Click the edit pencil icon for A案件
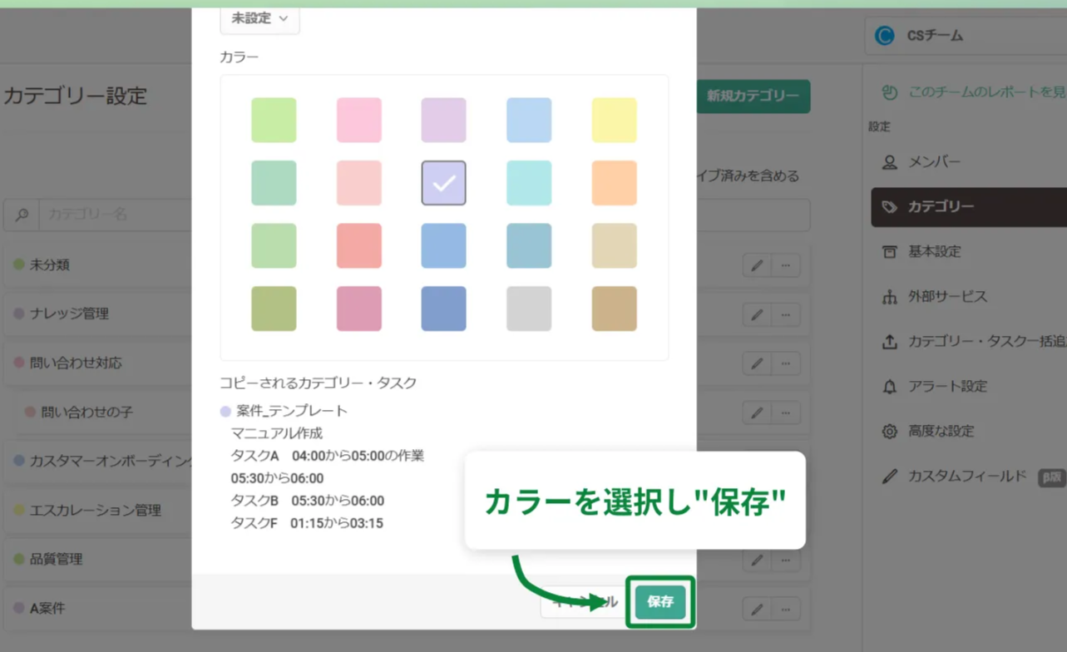This screenshot has width=1067, height=652. coord(756,608)
